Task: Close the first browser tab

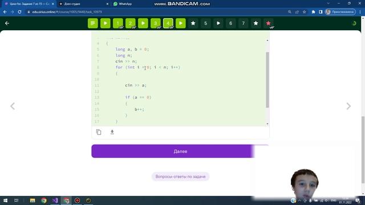Action: point(53,4)
